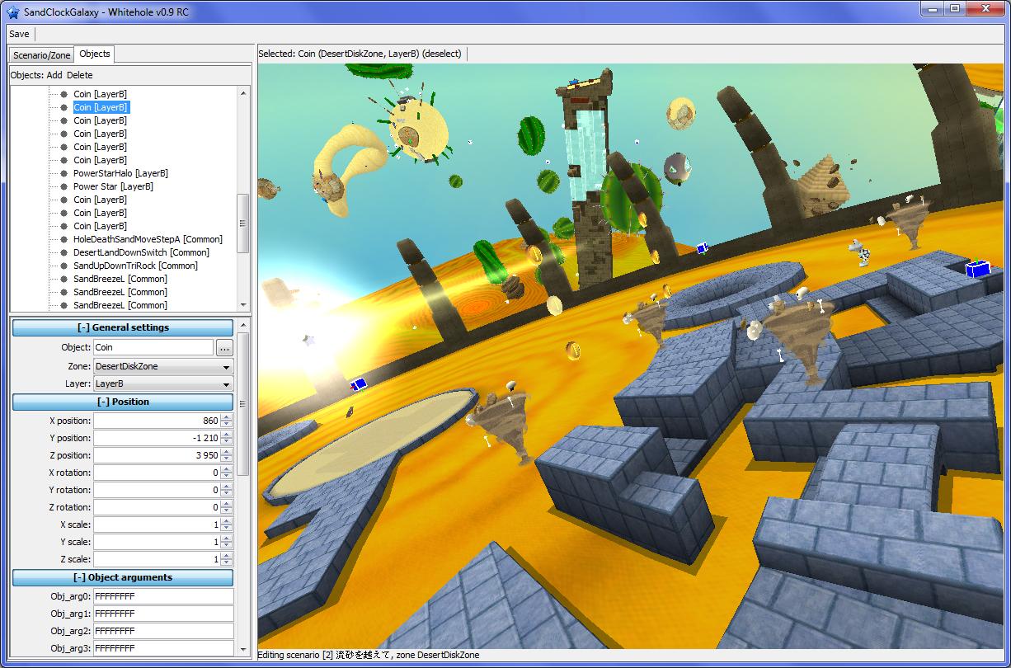Viewport: 1011px width, 668px height.
Task: Click the Obj_arg0 field
Action: tap(163, 596)
